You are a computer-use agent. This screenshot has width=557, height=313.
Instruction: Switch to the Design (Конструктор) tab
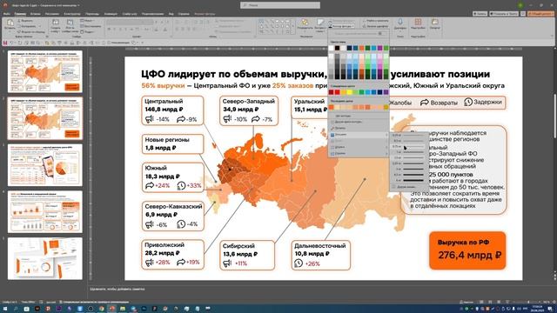pyautogui.click(x=72, y=14)
